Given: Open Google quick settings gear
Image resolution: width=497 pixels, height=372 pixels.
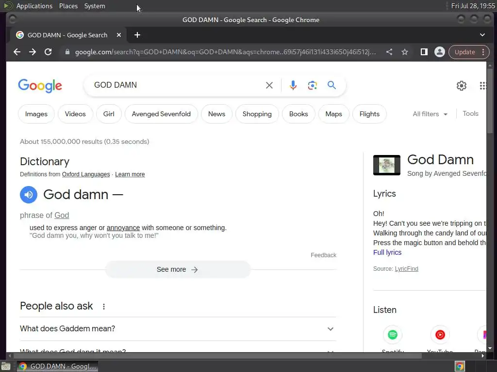Looking at the screenshot, I should click(462, 85).
